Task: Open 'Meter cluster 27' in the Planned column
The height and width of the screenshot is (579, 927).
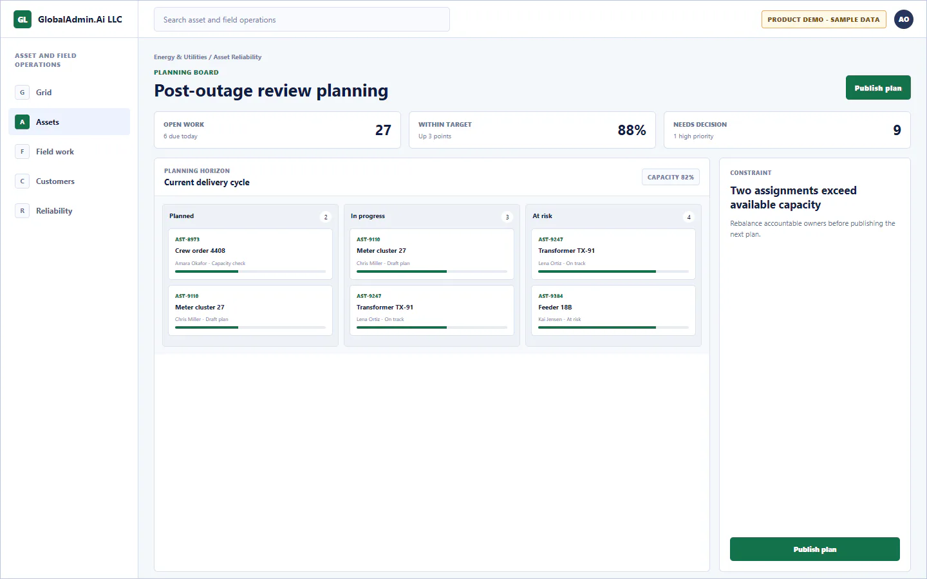Action: (200, 308)
